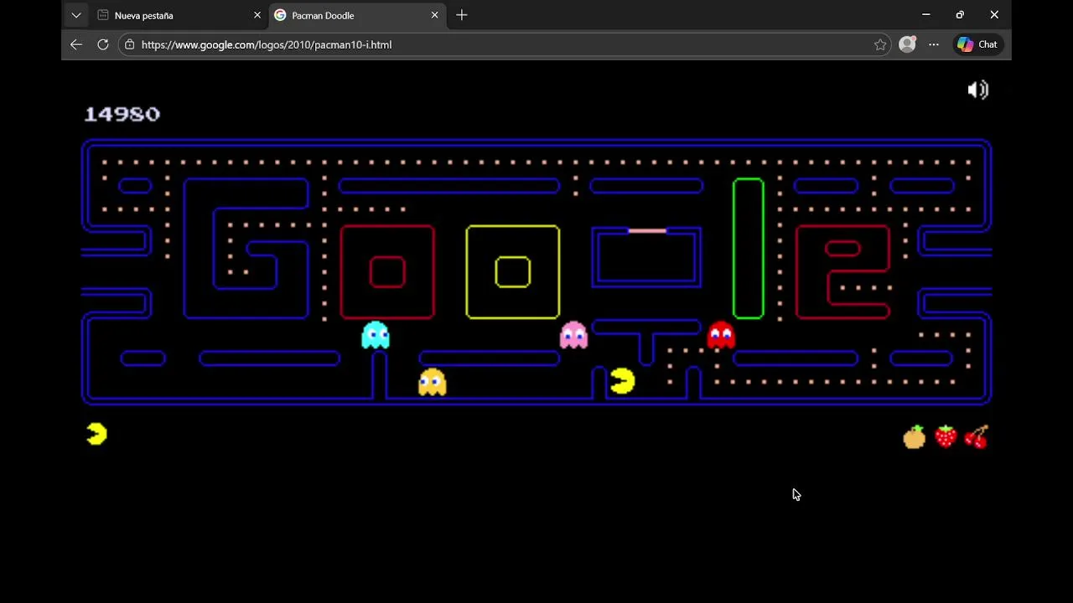This screenshot has width=1073, height=603.
Task: Click the strawberry level icon
Action: click(946, 436)
